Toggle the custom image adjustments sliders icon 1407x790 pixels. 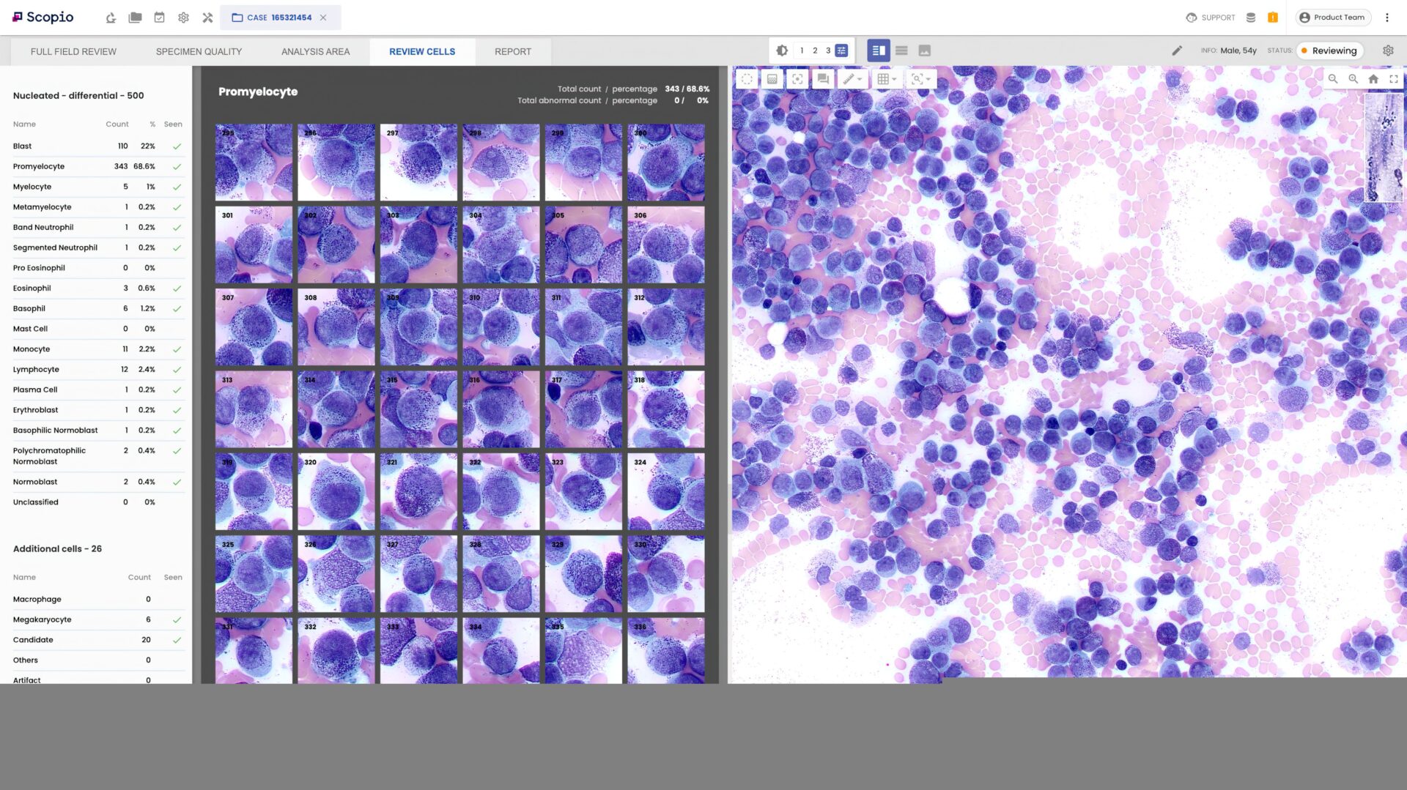(842, 51)
